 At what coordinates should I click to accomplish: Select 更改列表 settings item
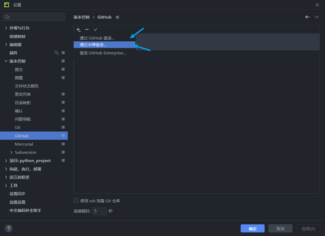pyautogui.click(x=23, y=94)
